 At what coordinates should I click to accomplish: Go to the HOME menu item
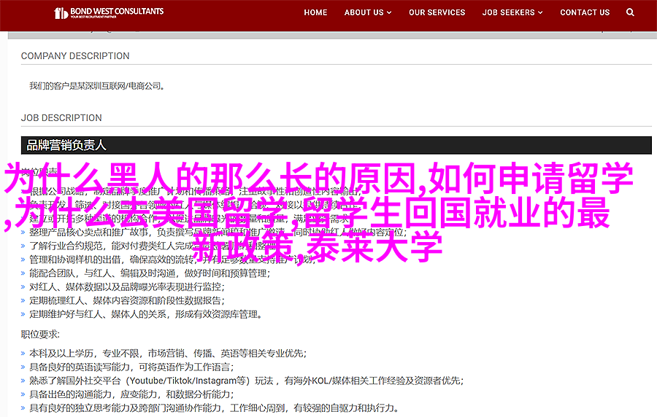tap(315, 12)
